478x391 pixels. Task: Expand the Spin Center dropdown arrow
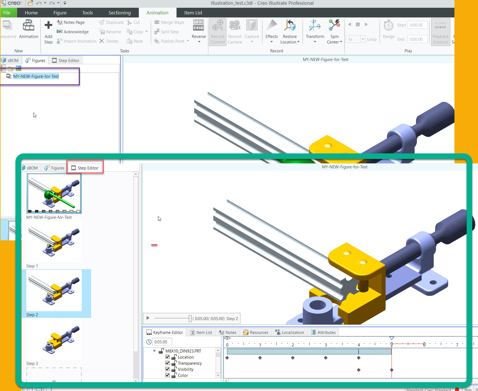click(341, 42)
